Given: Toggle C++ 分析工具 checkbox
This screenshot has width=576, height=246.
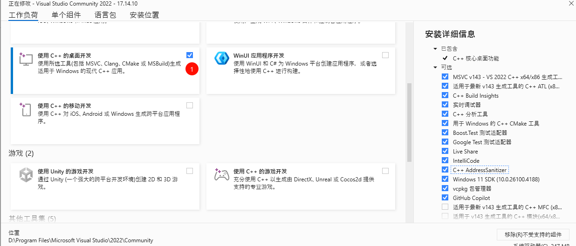Looking at the screenshot, I should [445, 114].
